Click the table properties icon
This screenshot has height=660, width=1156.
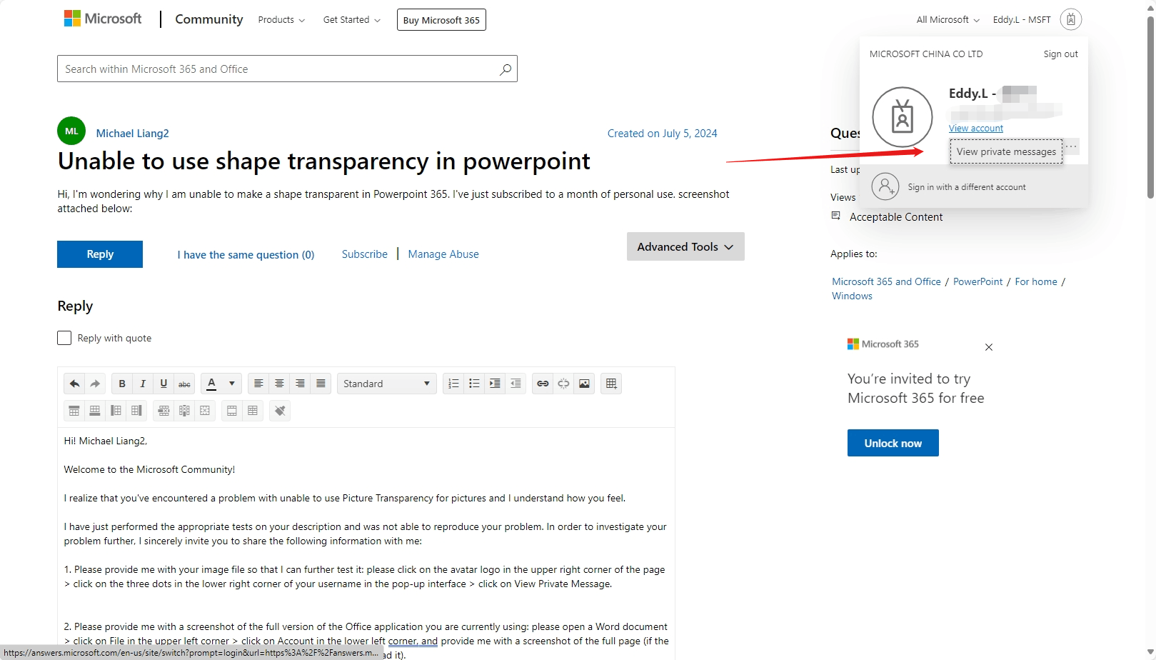click(253, 411)
